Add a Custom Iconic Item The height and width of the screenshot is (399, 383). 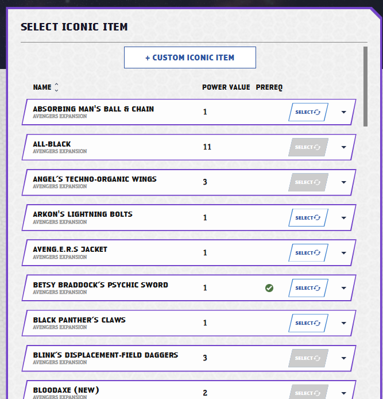click(x=190, y=57)
